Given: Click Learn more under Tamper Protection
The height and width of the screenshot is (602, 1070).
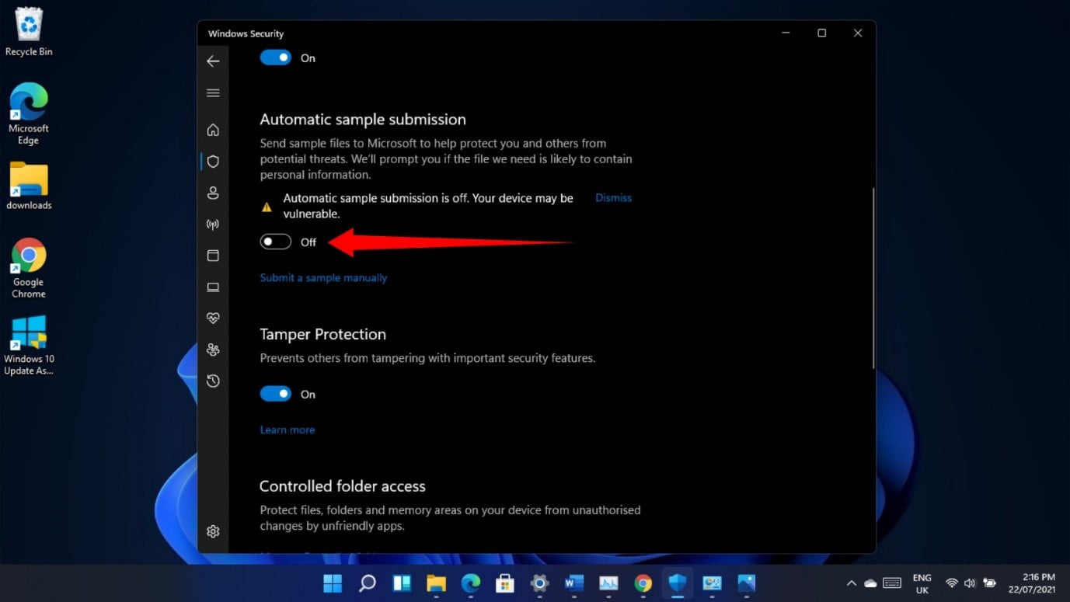Looking at the screenshot, I should coord(288,430).
